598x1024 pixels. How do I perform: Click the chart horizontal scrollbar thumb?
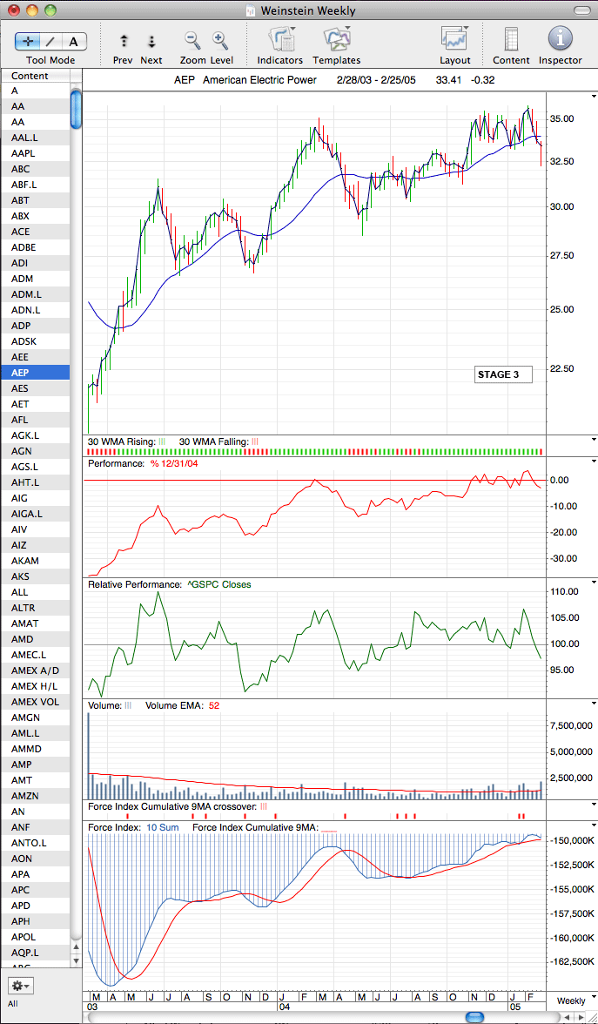pos(474,1017)
